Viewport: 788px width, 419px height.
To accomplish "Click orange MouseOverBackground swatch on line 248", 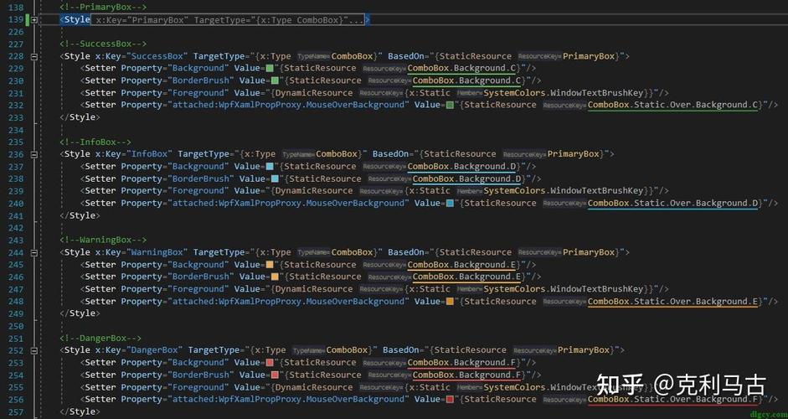I will pos(450,302).
